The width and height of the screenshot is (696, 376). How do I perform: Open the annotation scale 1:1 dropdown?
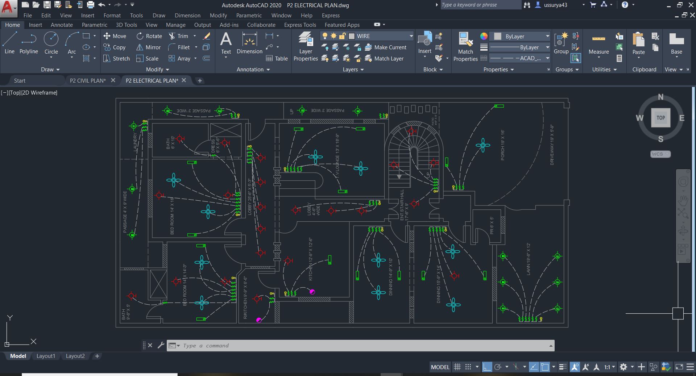coord(610,367)
